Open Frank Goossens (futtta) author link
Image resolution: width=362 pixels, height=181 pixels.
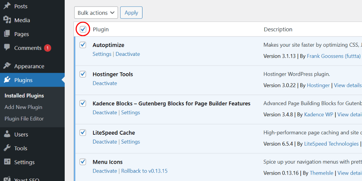point(334,56)
